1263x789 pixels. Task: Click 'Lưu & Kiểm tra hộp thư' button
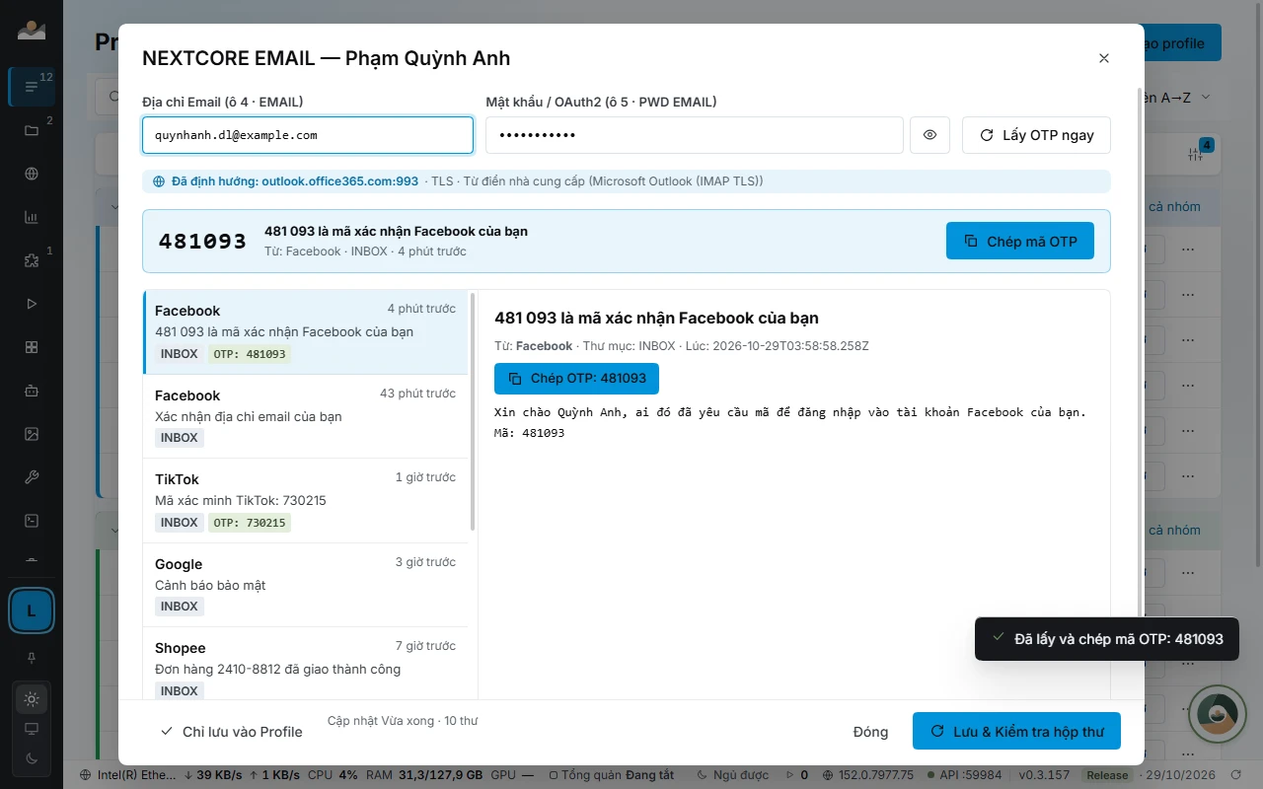click(1016, 732)
